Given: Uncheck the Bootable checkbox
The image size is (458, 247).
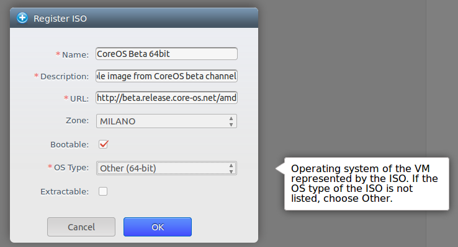Looking at the screenshot, I should pos(104,144).
